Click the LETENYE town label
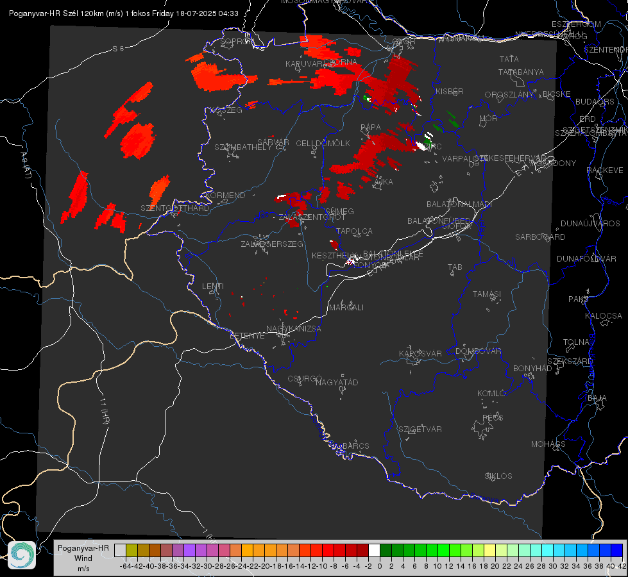Viewport: 628px width, 577px height. (x=247, y=336)
